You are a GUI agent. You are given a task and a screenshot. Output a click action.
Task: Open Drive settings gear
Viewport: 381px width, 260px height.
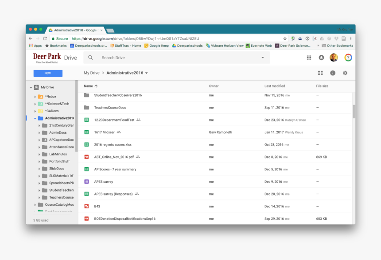pos(345,73)
